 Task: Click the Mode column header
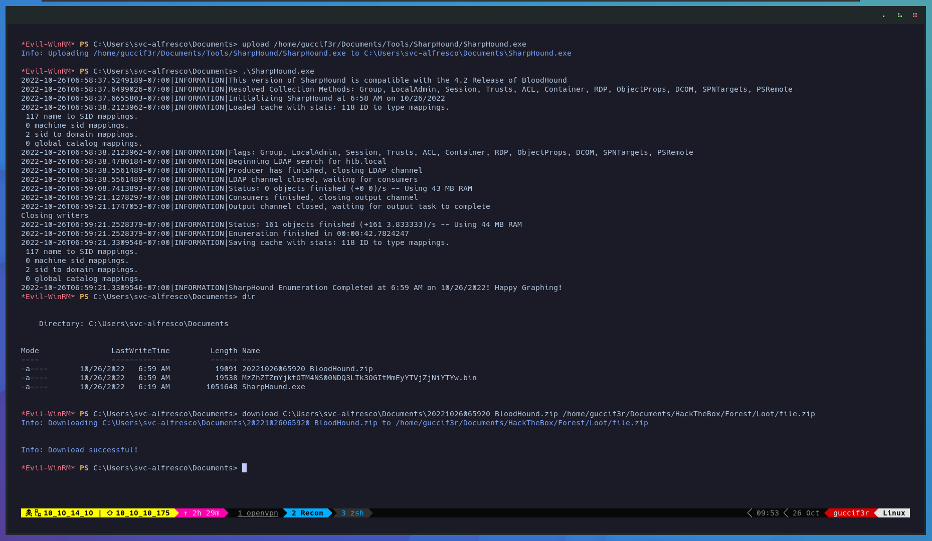pyautogui.click(x=30, y=351)
